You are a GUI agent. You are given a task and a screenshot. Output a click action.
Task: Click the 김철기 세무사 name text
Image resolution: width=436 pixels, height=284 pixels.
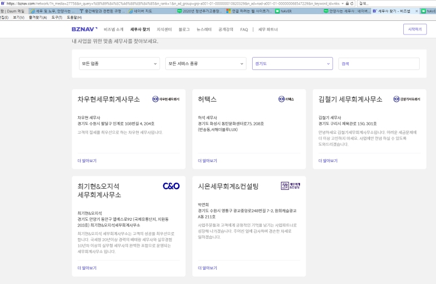329,117
